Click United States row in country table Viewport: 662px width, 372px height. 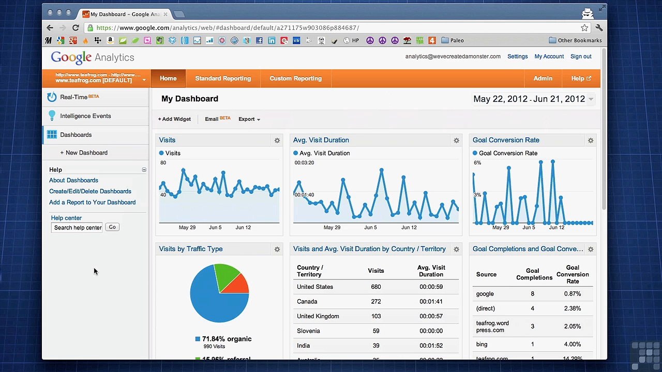click(x=376, y=287)
